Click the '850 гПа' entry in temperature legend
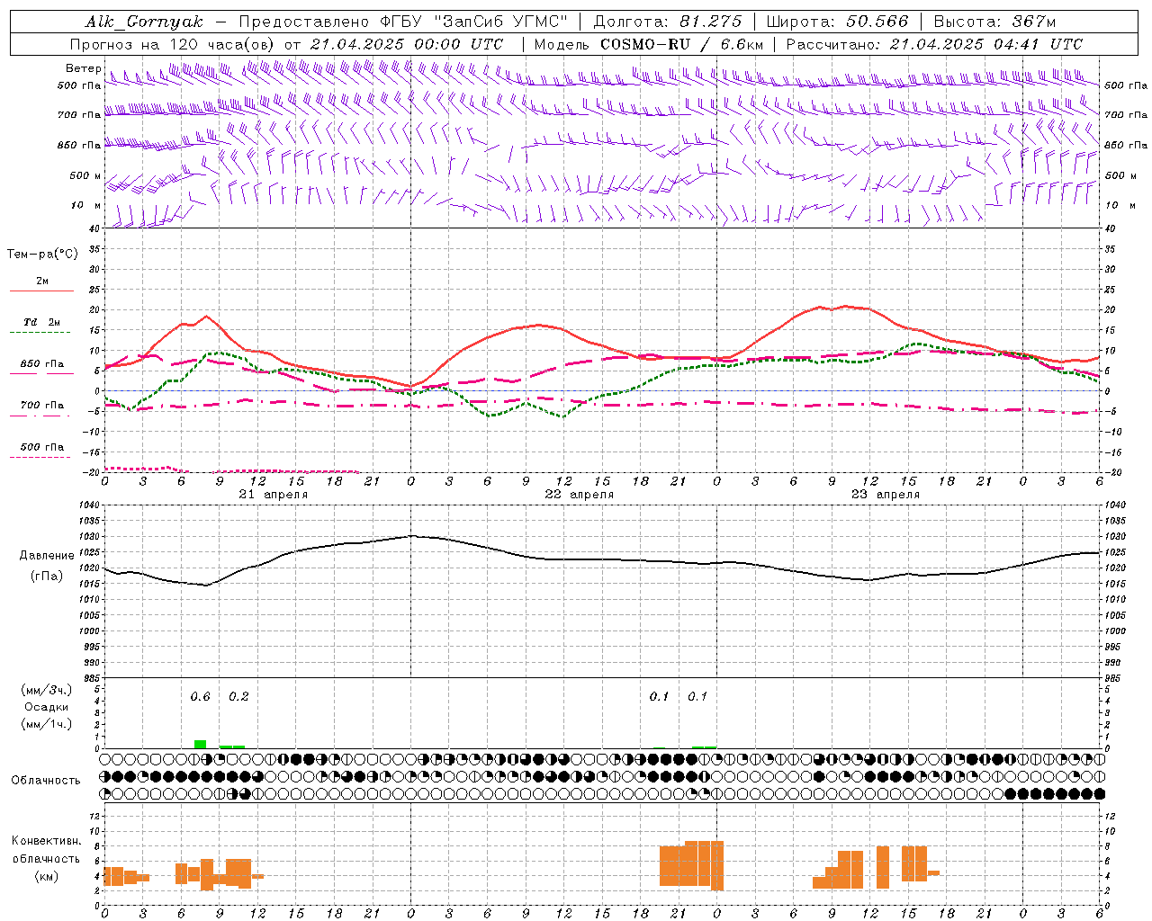The width and height of the screenshot is (1152, 921). (41, 364)
